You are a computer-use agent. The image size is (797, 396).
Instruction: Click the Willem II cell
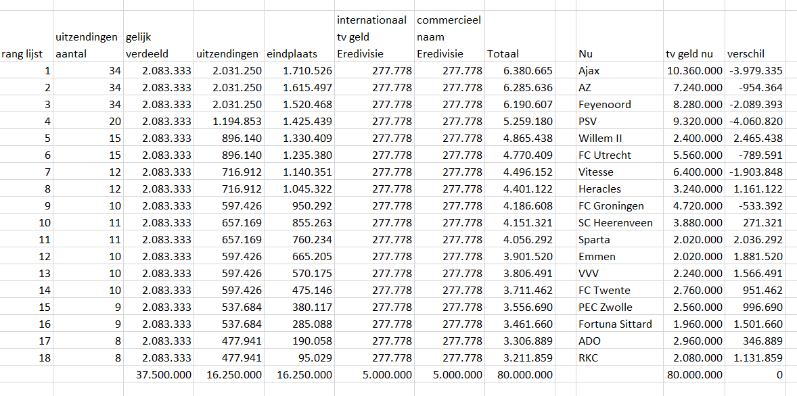tap(619, 138)
